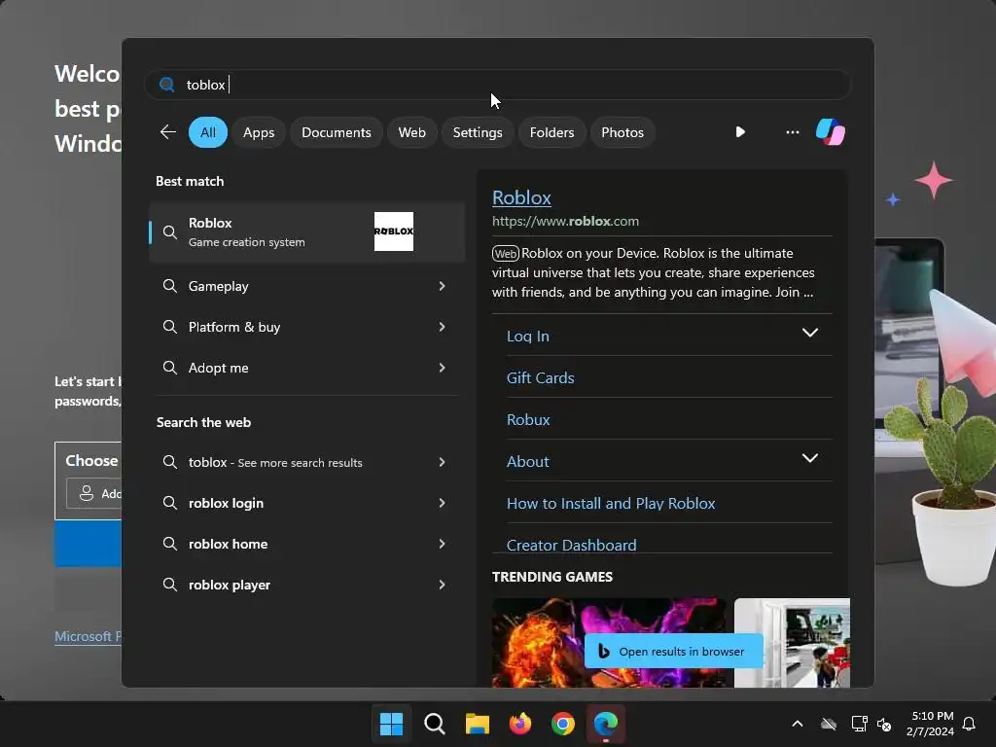The height and width of the screenshot is (747, 996).
Task: Open the three-dot more options menu
Action: (792, 132)
